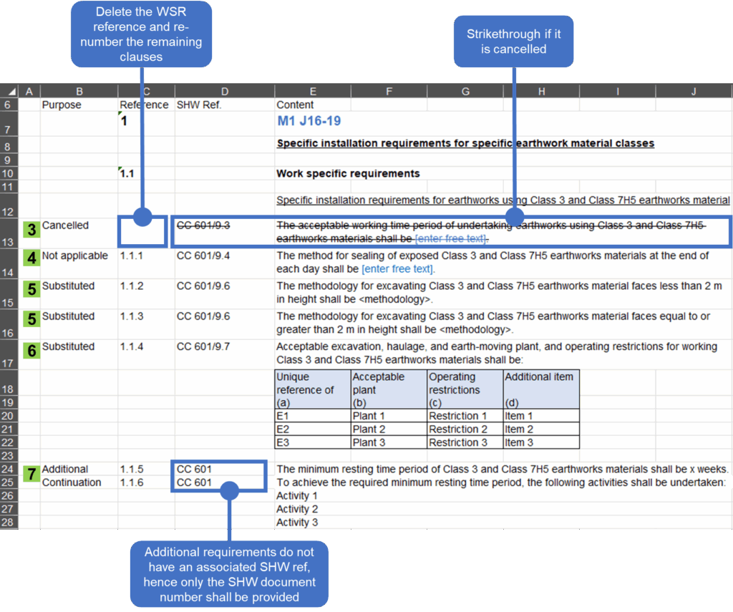Click the 'Work specific requirements' heading cell
Viewport: 733px width, 612px height.
[x=348, y=173]
